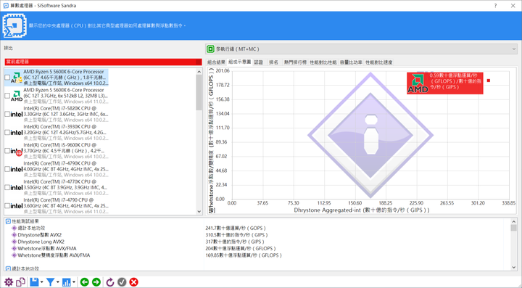Screen dimensions: 522x288
Task: Click the help question mark in title bar
Action: click(x=495, y=6)
